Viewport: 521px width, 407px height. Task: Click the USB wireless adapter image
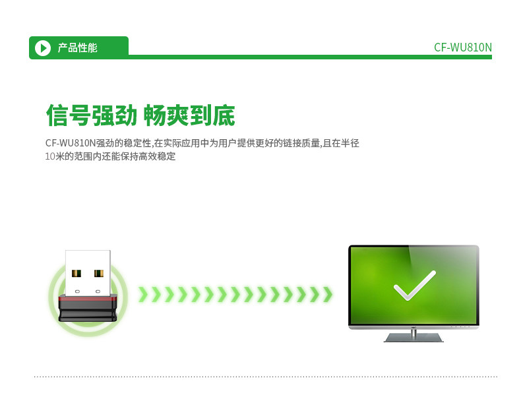pyautogui.click(x=88, y=286)
